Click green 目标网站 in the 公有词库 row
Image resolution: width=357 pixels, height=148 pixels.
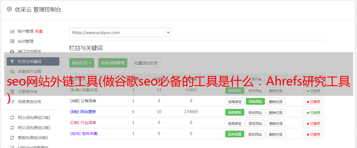[255, 102]
